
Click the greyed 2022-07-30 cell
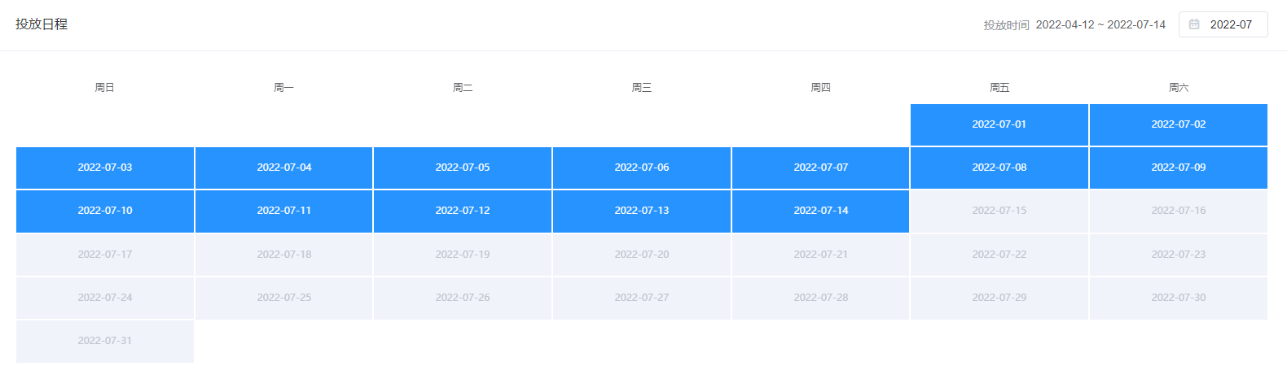[1179, 298]
